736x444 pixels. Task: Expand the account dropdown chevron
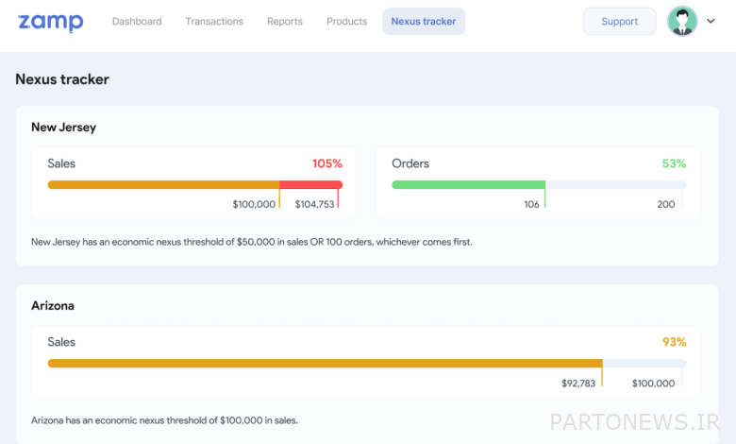click(x=711, y=21)
